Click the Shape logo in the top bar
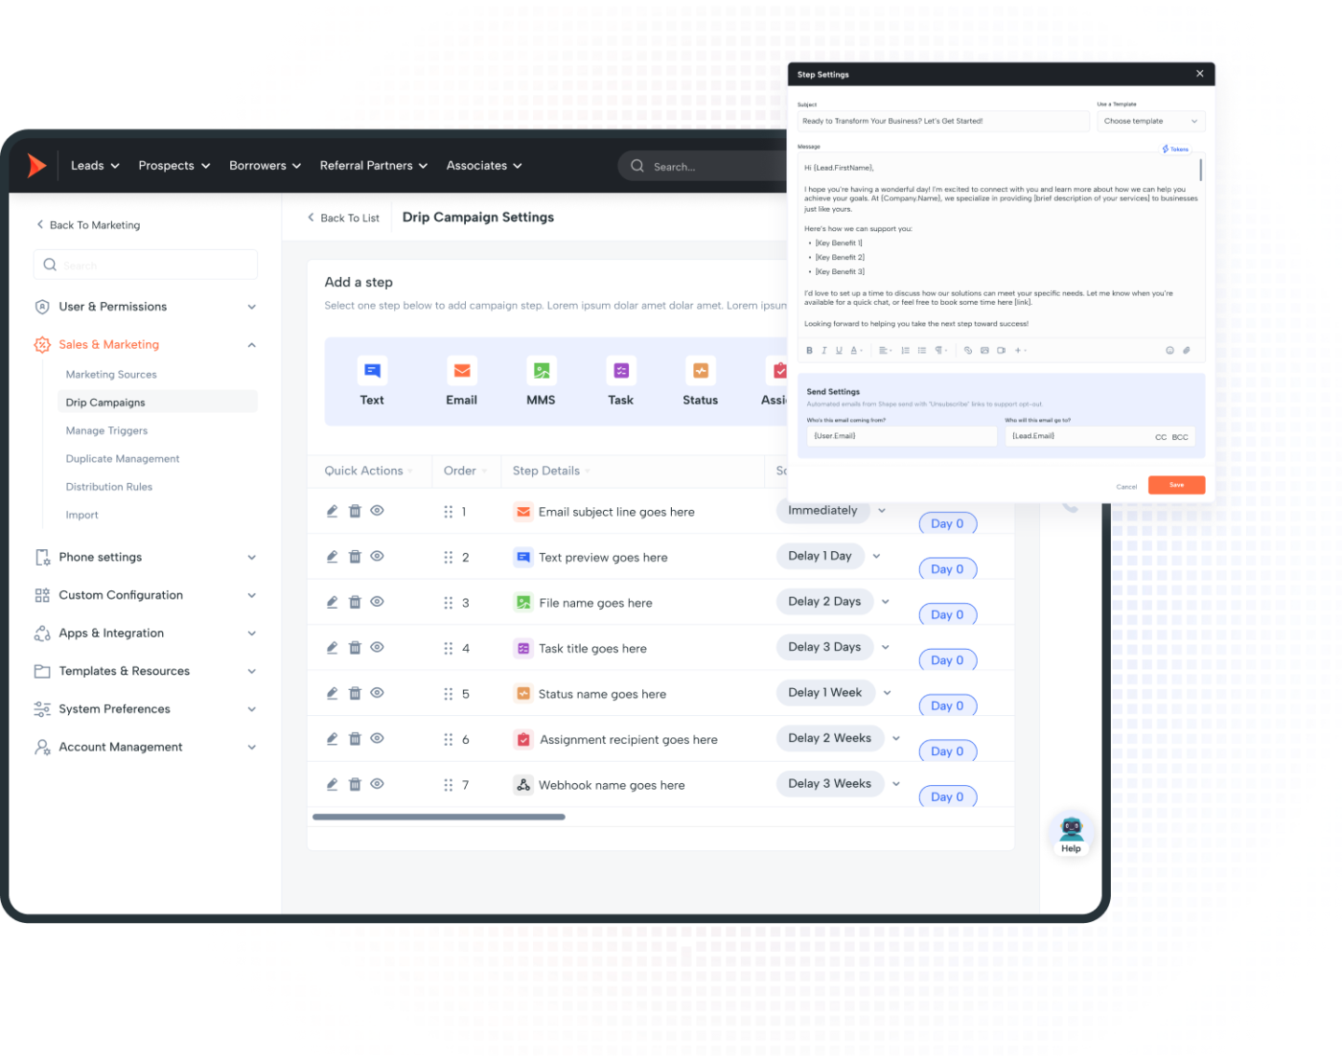Screen dimensions: 1342x1061 tap(36, 166)
